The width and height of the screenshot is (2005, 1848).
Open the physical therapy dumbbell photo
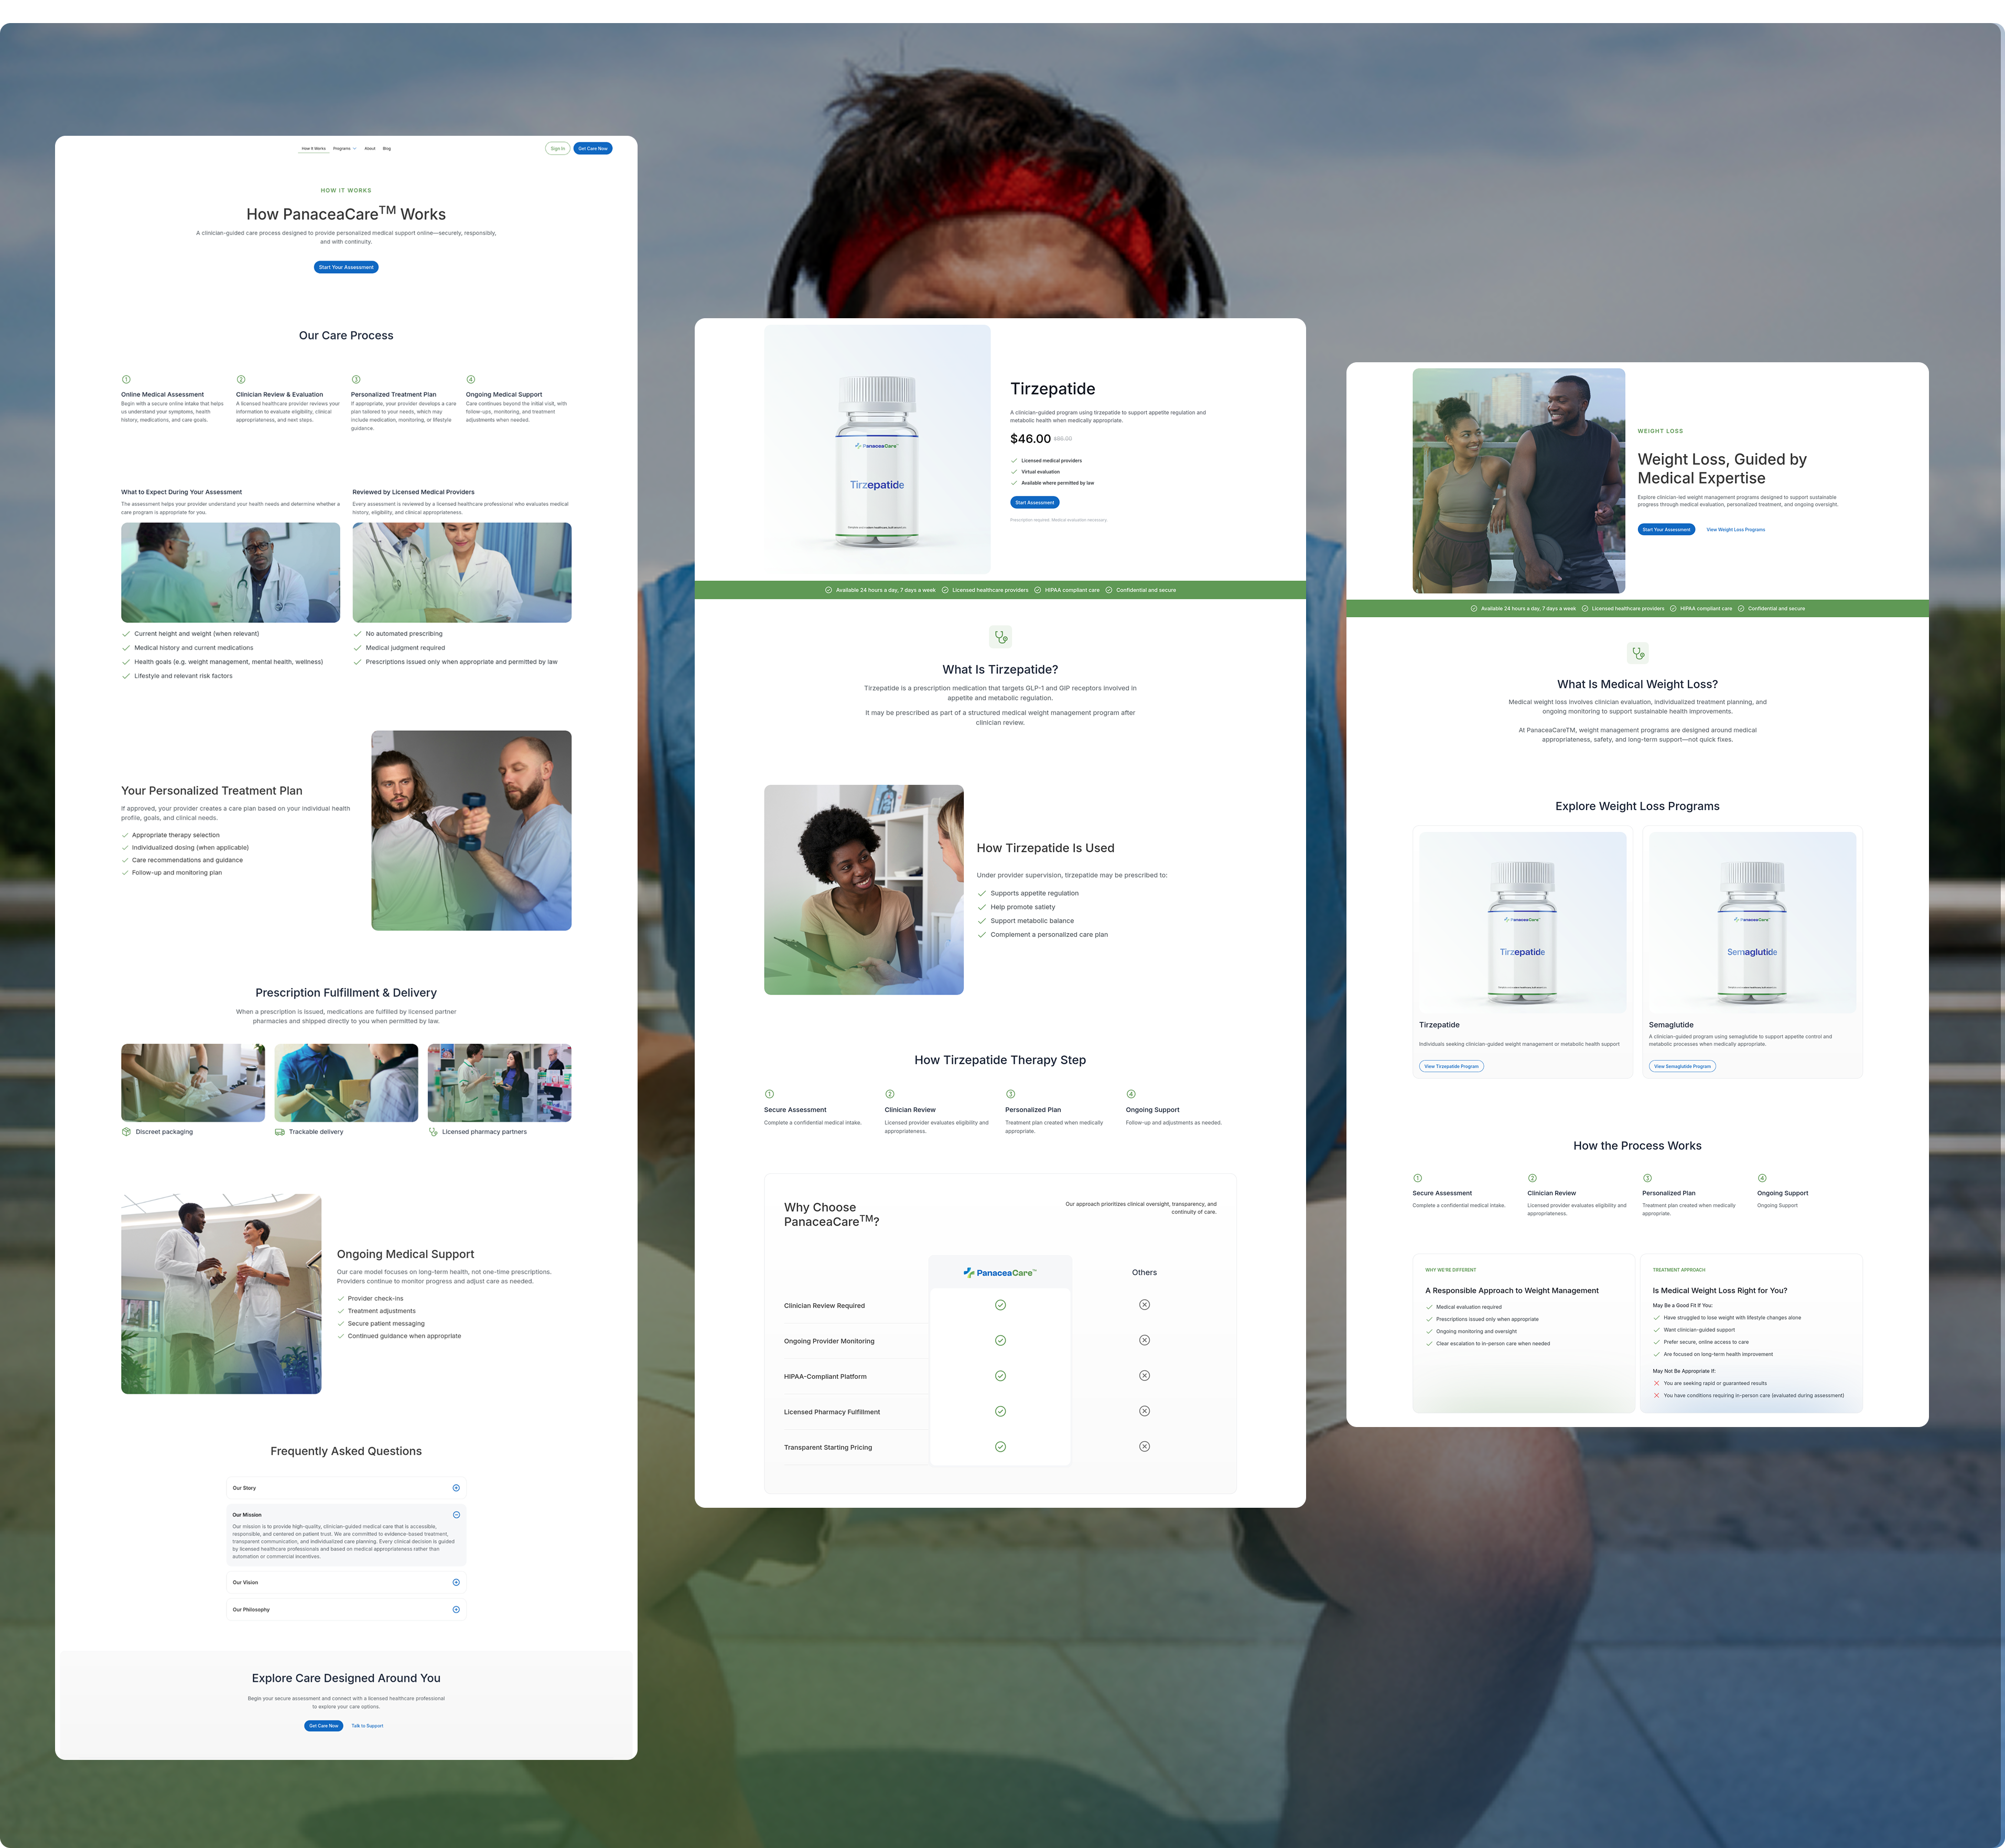click(x=471, y=830)
